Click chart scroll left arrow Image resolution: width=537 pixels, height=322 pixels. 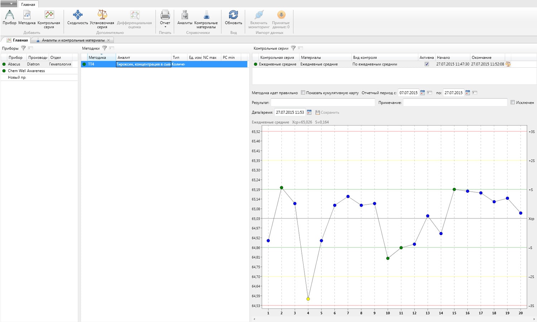coord(255,319)
